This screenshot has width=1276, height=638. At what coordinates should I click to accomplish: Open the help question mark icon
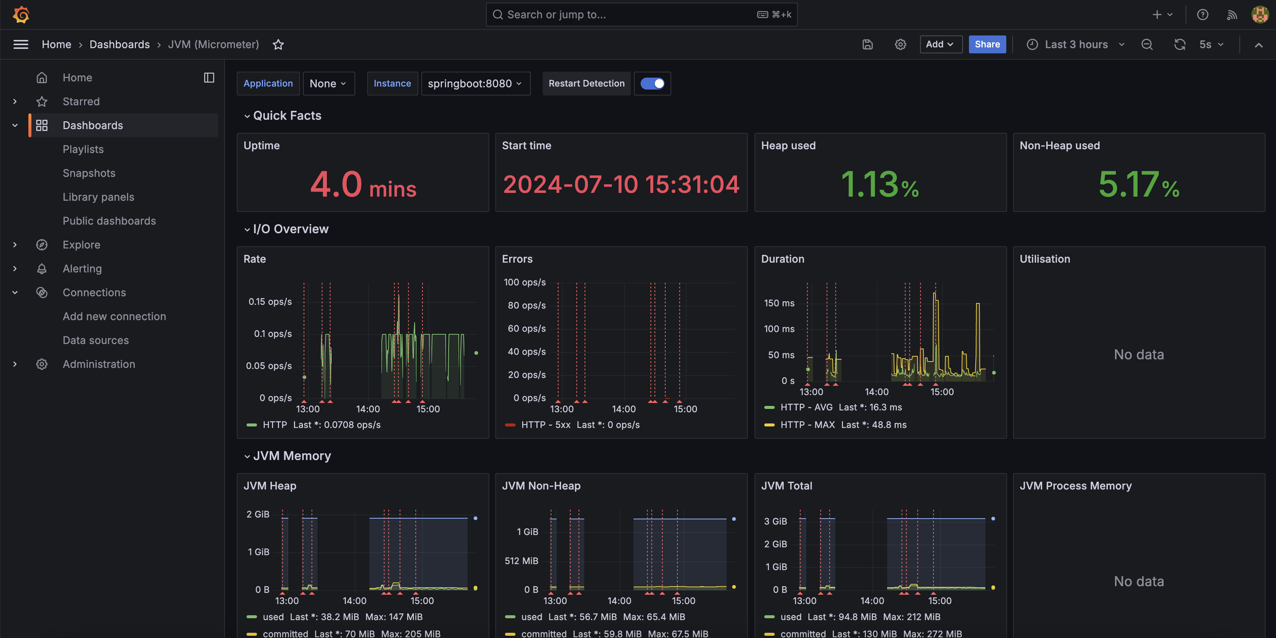click(1203, 14)
